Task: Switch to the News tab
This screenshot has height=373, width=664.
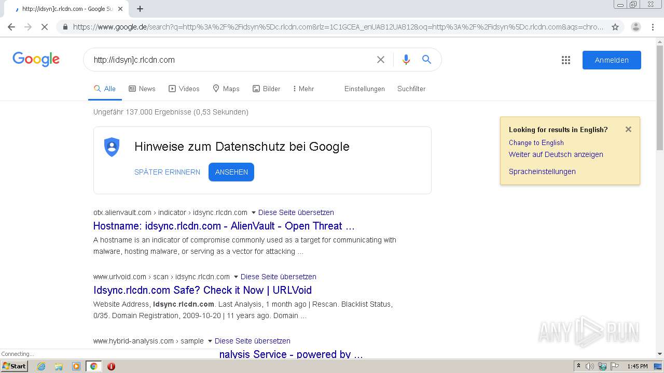Action: coord(142,89)
